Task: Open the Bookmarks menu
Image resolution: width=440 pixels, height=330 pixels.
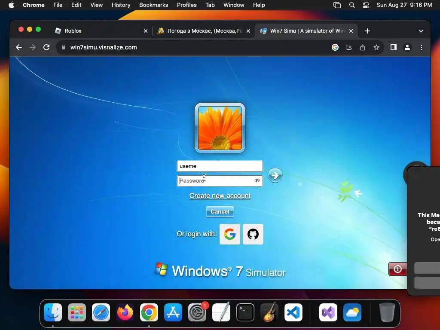Action: (x=153, y=5)
